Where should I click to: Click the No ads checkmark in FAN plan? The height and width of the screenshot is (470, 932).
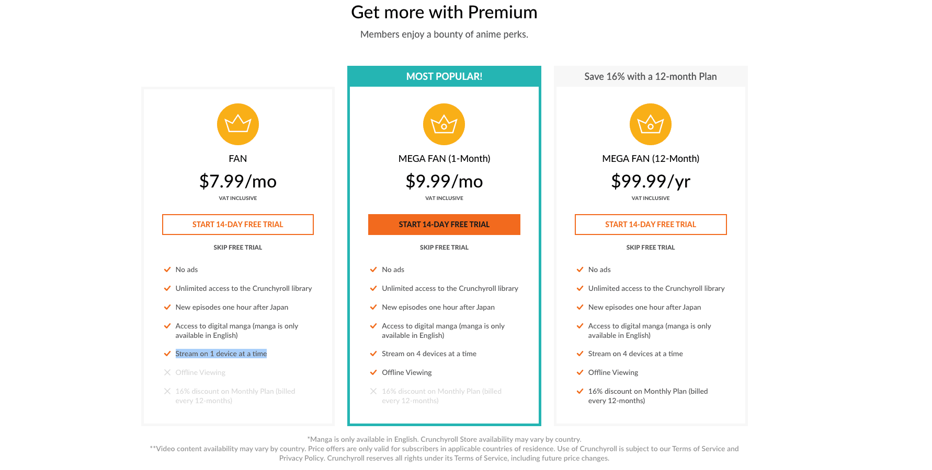[x=167, y=269]
